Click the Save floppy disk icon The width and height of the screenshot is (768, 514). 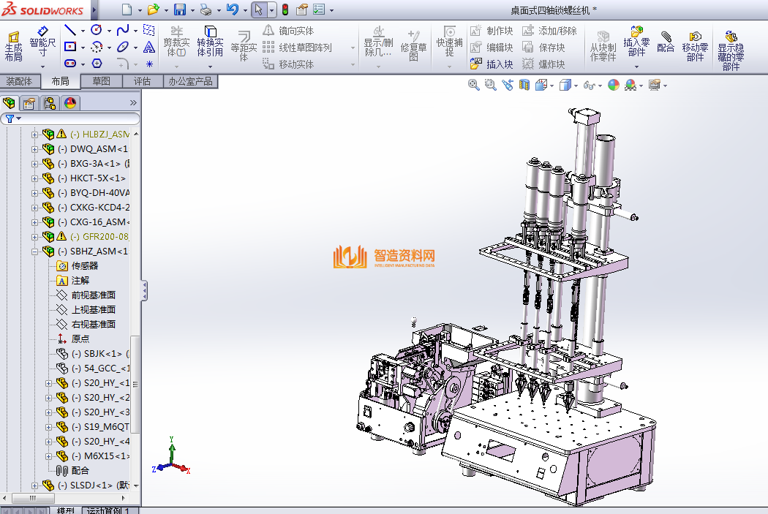click(x=179, y=10)
